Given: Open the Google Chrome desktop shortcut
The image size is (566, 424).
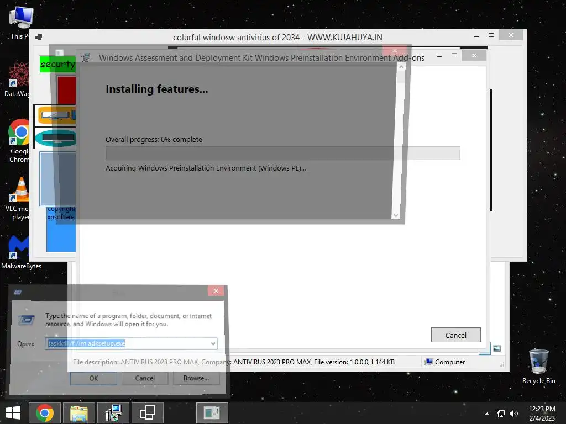Looking at the screenshot, I should [19, 141].
